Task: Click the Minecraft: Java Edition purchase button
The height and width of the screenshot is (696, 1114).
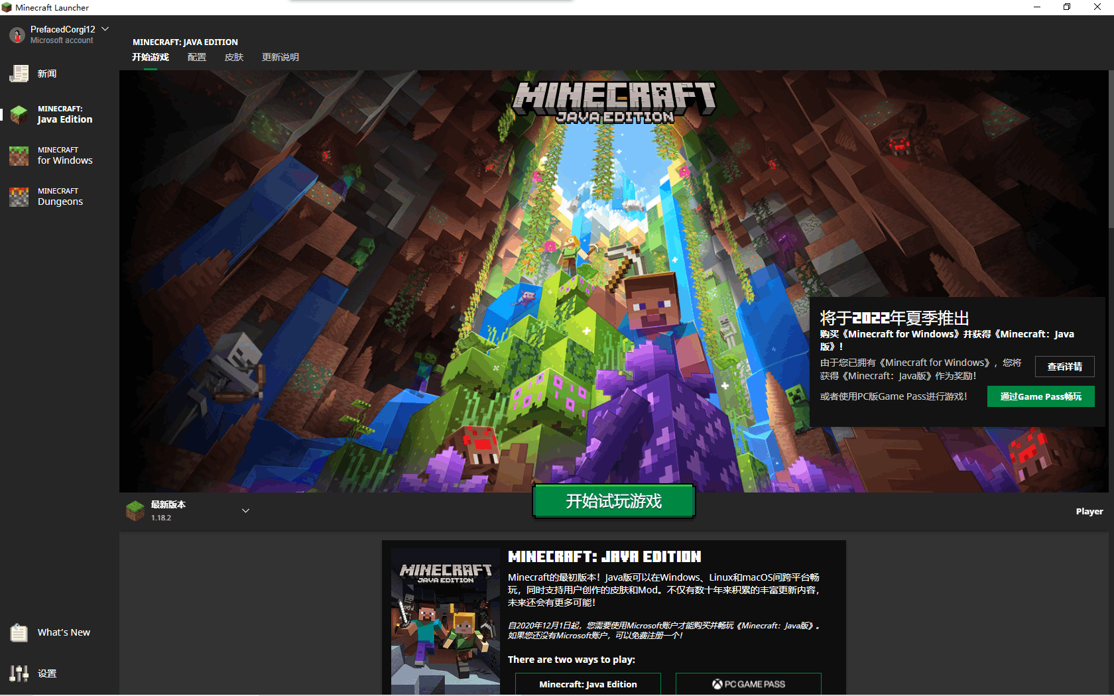Action: (588, 684)
